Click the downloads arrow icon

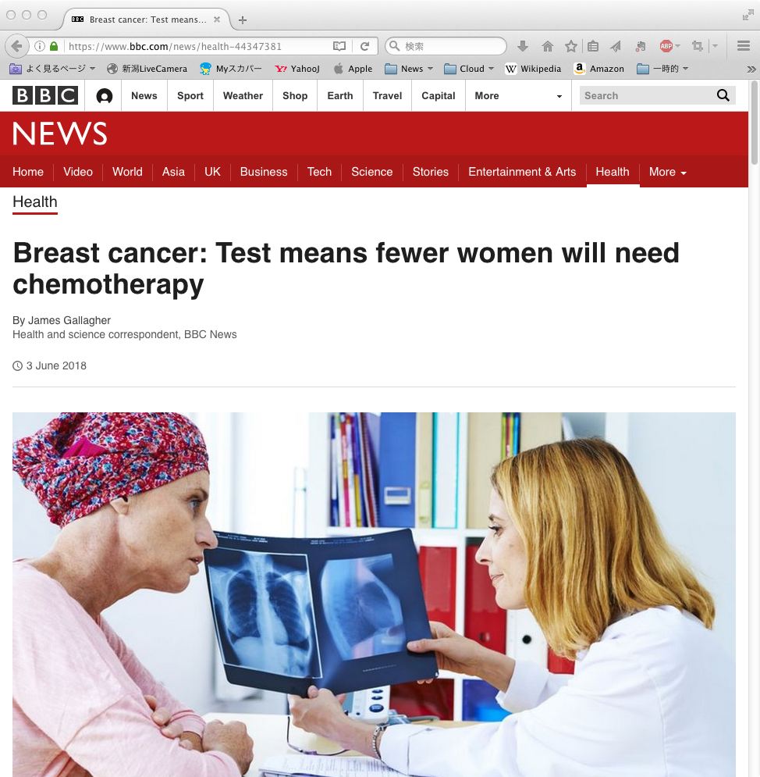[x=522, y=46]
